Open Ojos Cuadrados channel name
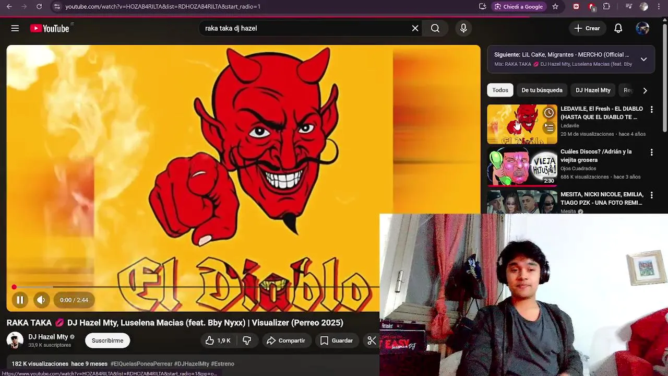This screenshot has height=376, width=668. click(x=578, y=169)
